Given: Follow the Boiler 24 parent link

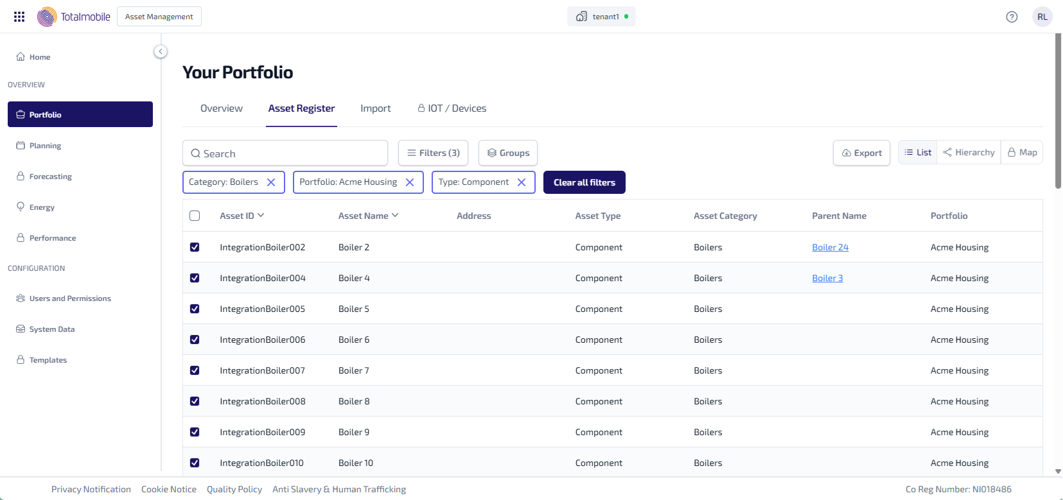Looking at the screenshot, I should point(830,247).
